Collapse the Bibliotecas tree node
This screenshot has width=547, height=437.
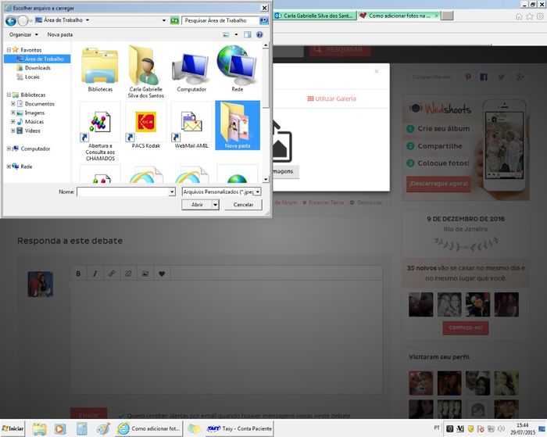(9, 95)
